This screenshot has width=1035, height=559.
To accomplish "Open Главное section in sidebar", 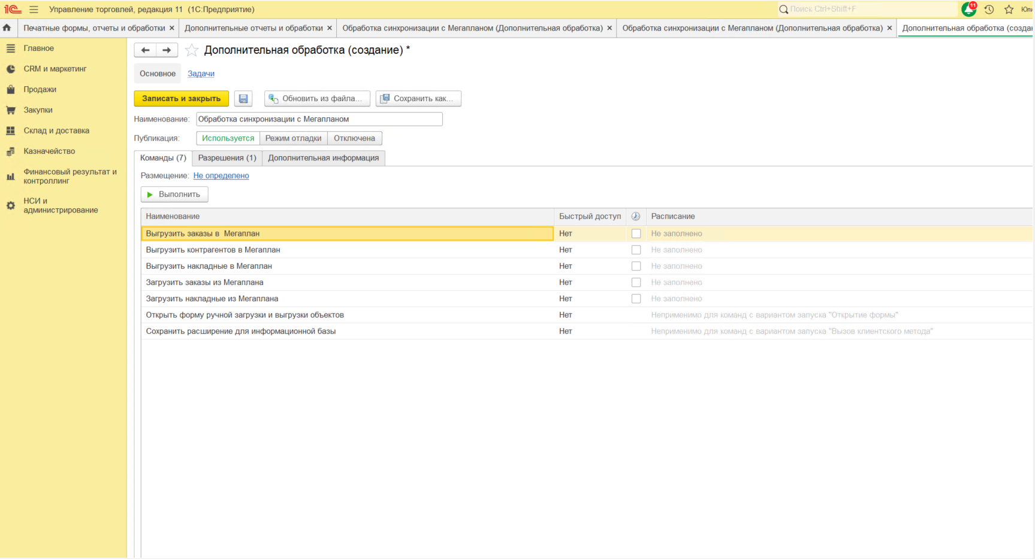I will coord(38,48).
